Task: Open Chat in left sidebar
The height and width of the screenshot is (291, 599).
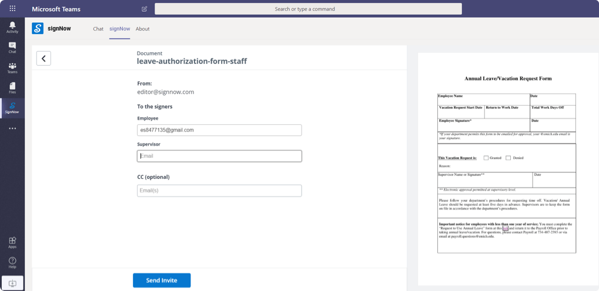Action: 12,48
